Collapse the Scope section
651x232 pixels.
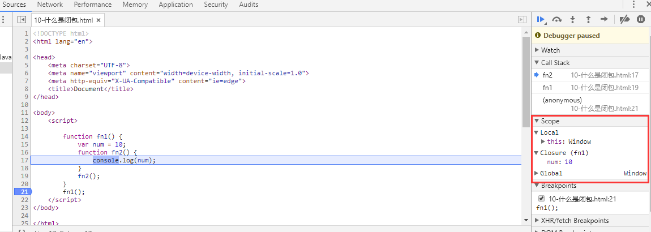coord(537,121)
